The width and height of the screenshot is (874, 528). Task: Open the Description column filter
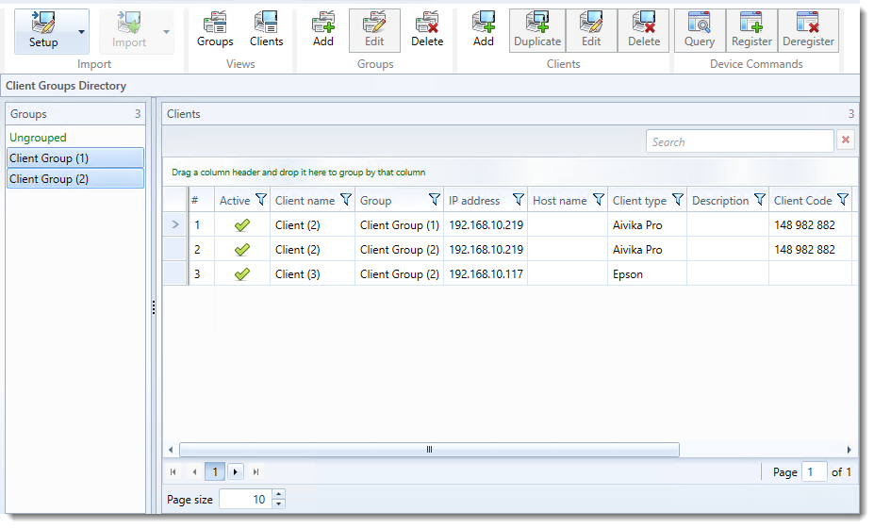tap(760, 200)
